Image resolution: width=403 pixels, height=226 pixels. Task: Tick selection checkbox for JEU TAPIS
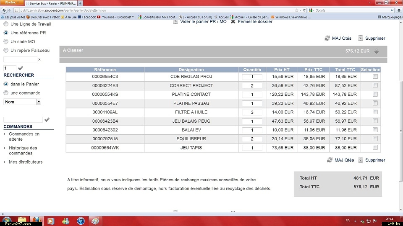(375, 147)
